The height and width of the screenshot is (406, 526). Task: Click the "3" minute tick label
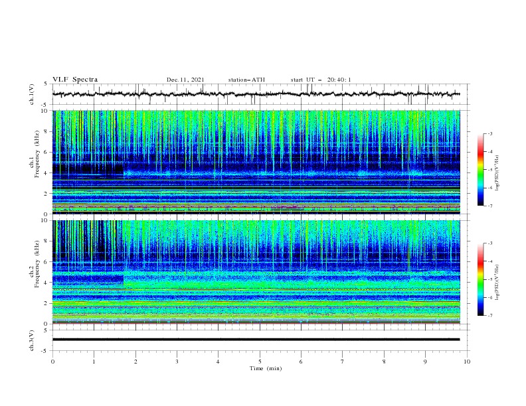click(177, 362)
